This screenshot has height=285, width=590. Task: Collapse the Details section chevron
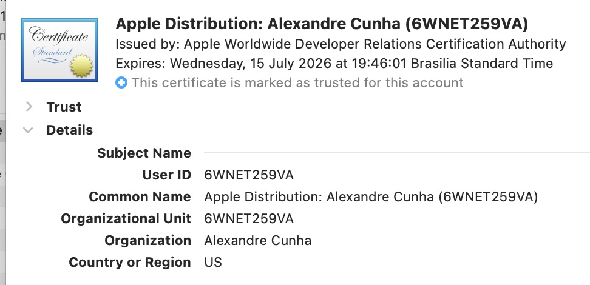click(28, 130)
